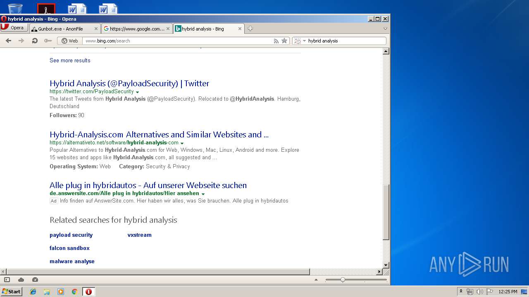Click the Web site badge
This screenshot has width=529, height=297.
coord(69,41)
